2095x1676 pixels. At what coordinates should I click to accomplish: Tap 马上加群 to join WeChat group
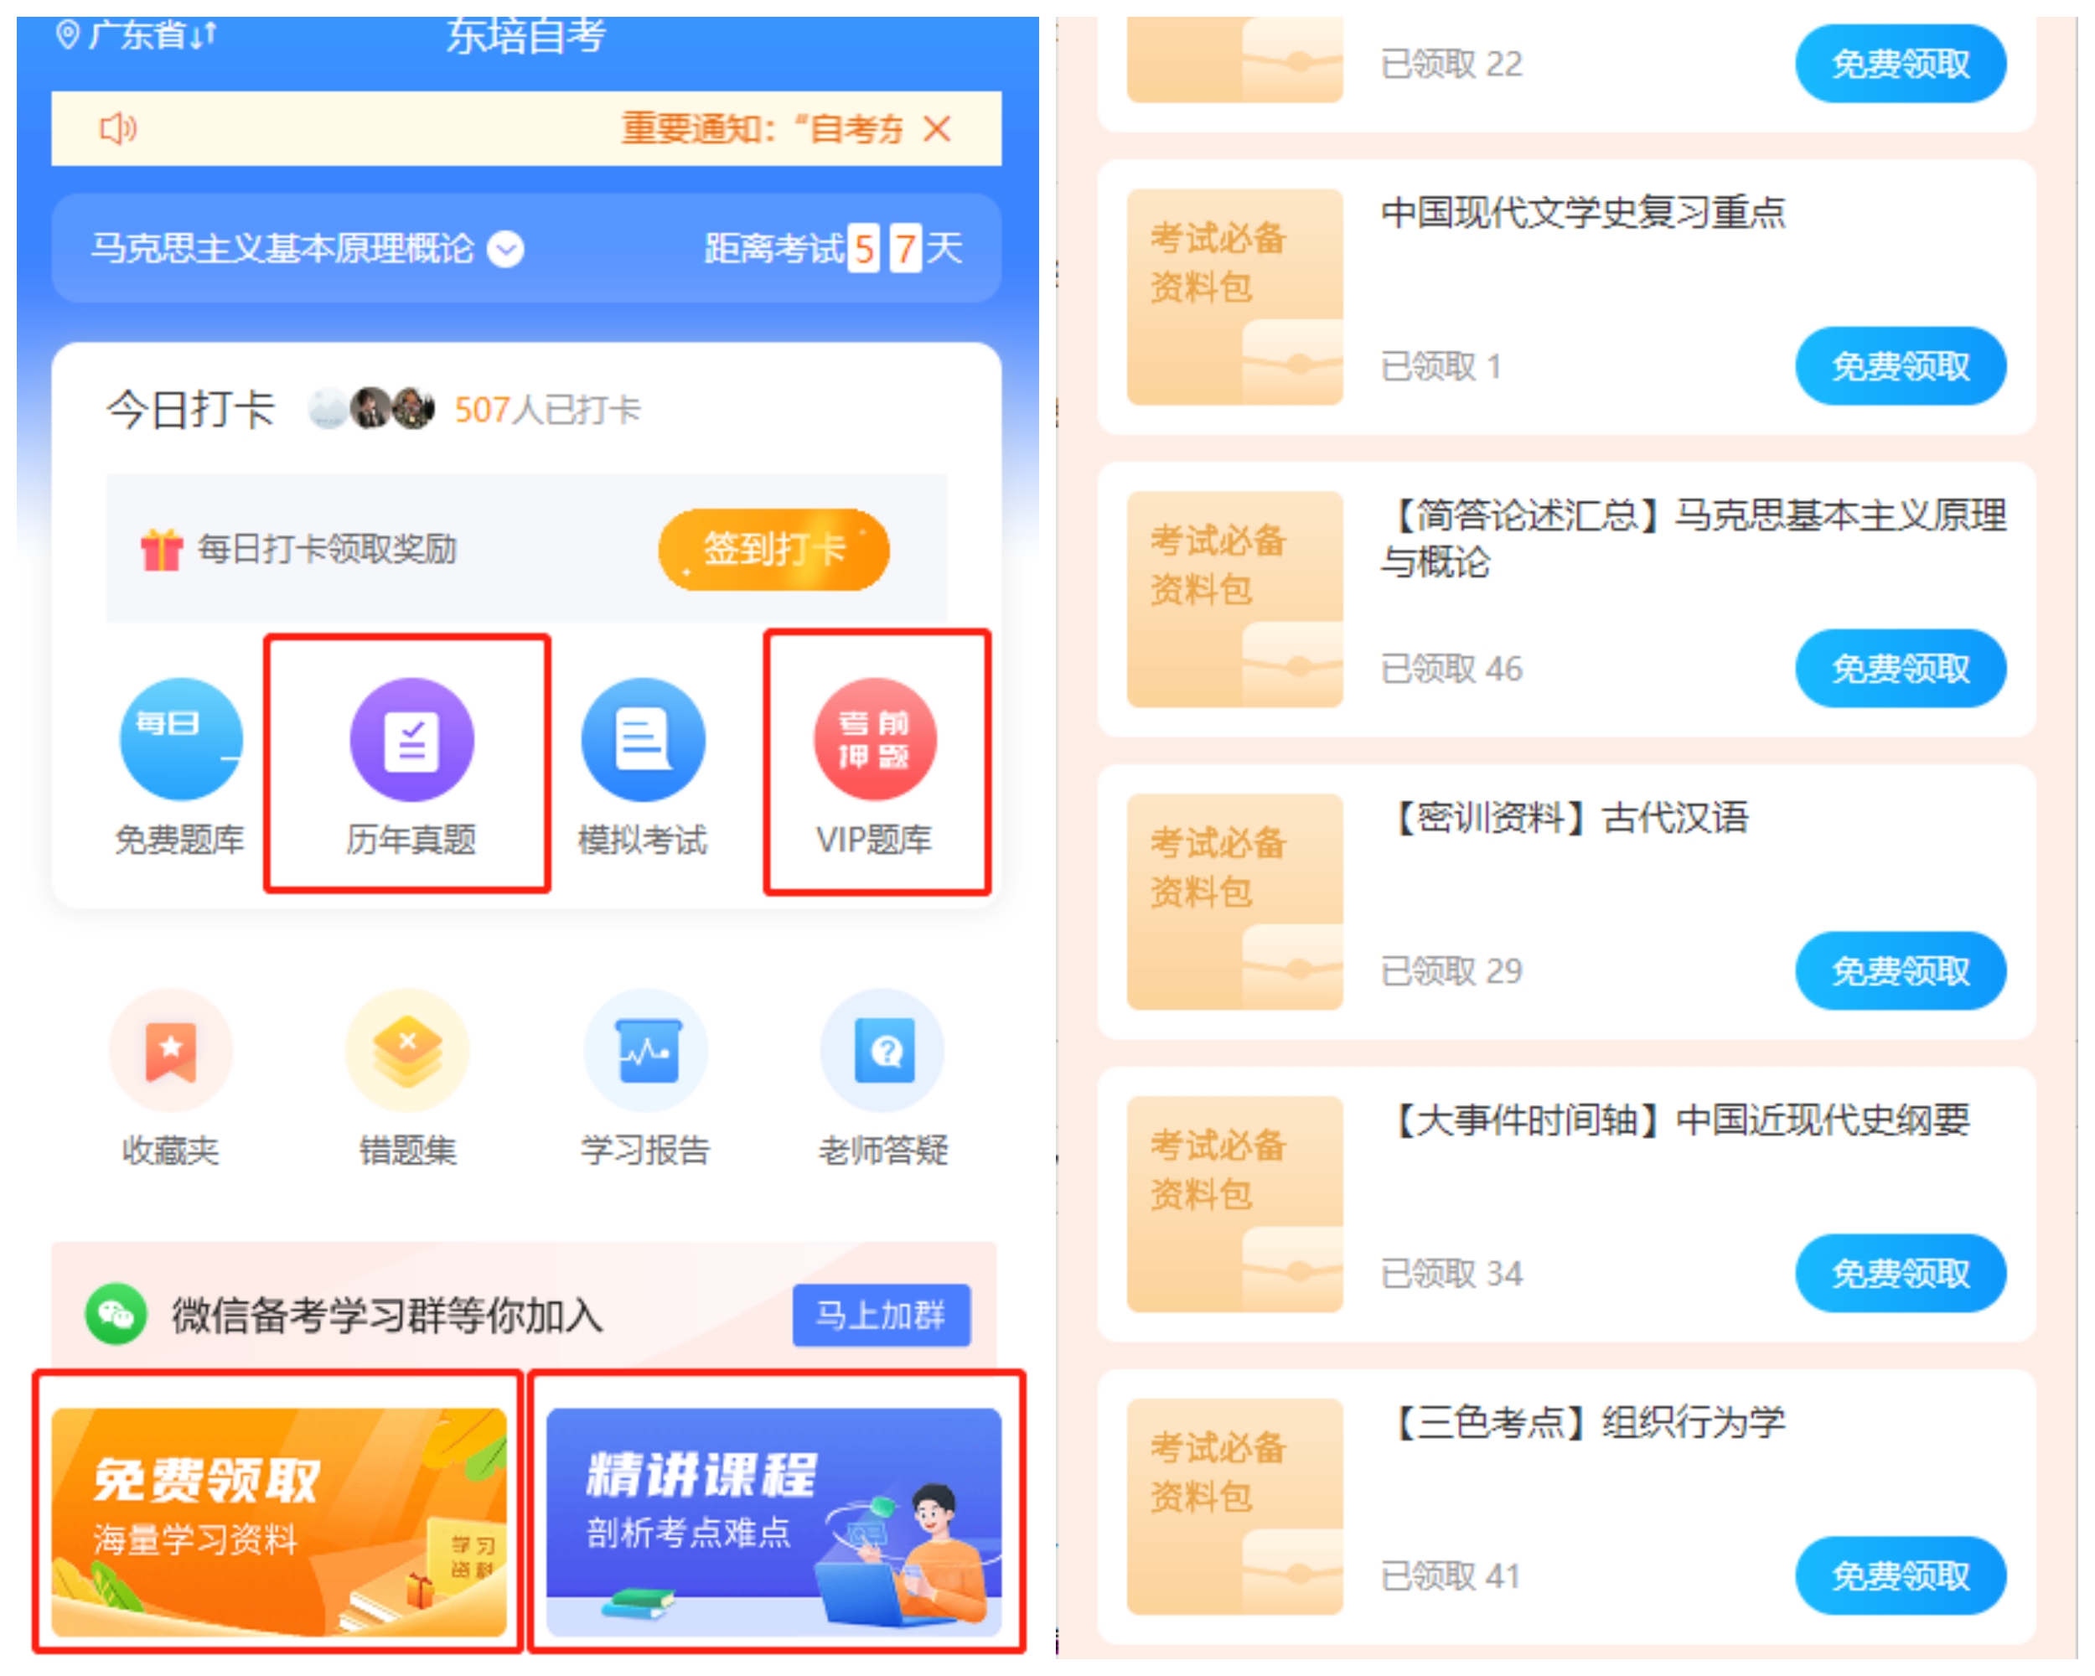coord(882,1315)
